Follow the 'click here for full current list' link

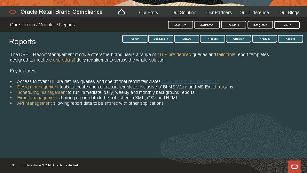point(191,81)
